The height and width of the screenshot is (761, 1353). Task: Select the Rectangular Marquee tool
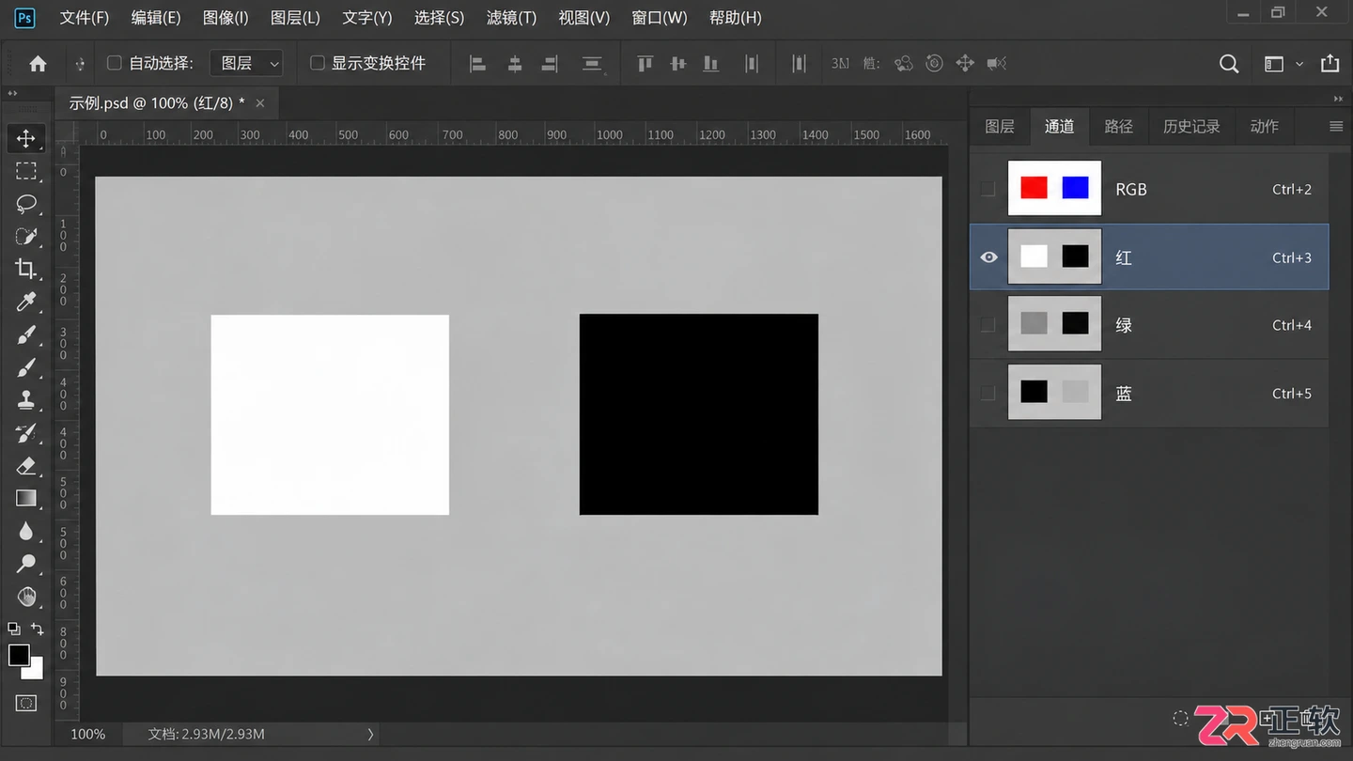[25, 171]
